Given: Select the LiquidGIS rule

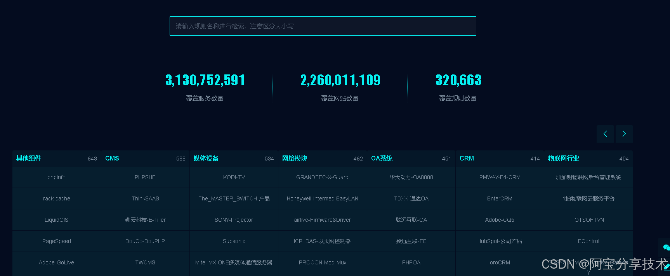Looking at the screenshot, I should pos(57,220).
